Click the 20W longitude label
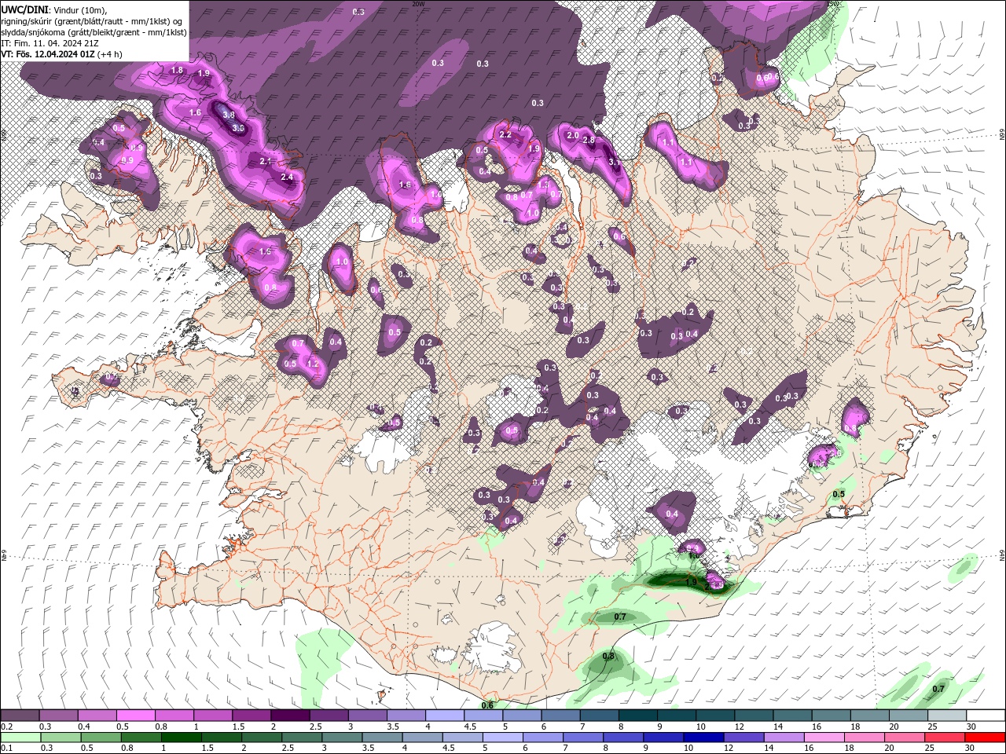The width and height of the screenshot is (1006, 754). 418,4
